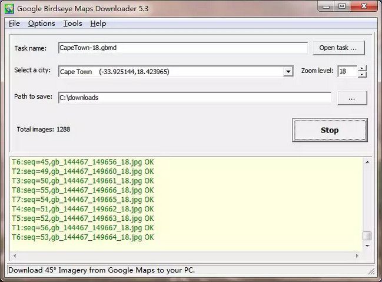Screen dimensions: 382x282
Task: Select log line T1:seq=56 149667
Action: click(x=83, y=228)
